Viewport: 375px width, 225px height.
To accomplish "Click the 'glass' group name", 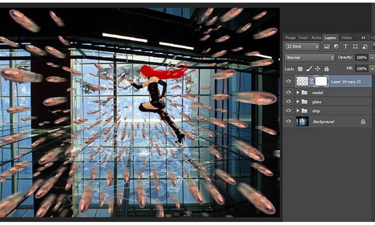I will pos(317,102).
